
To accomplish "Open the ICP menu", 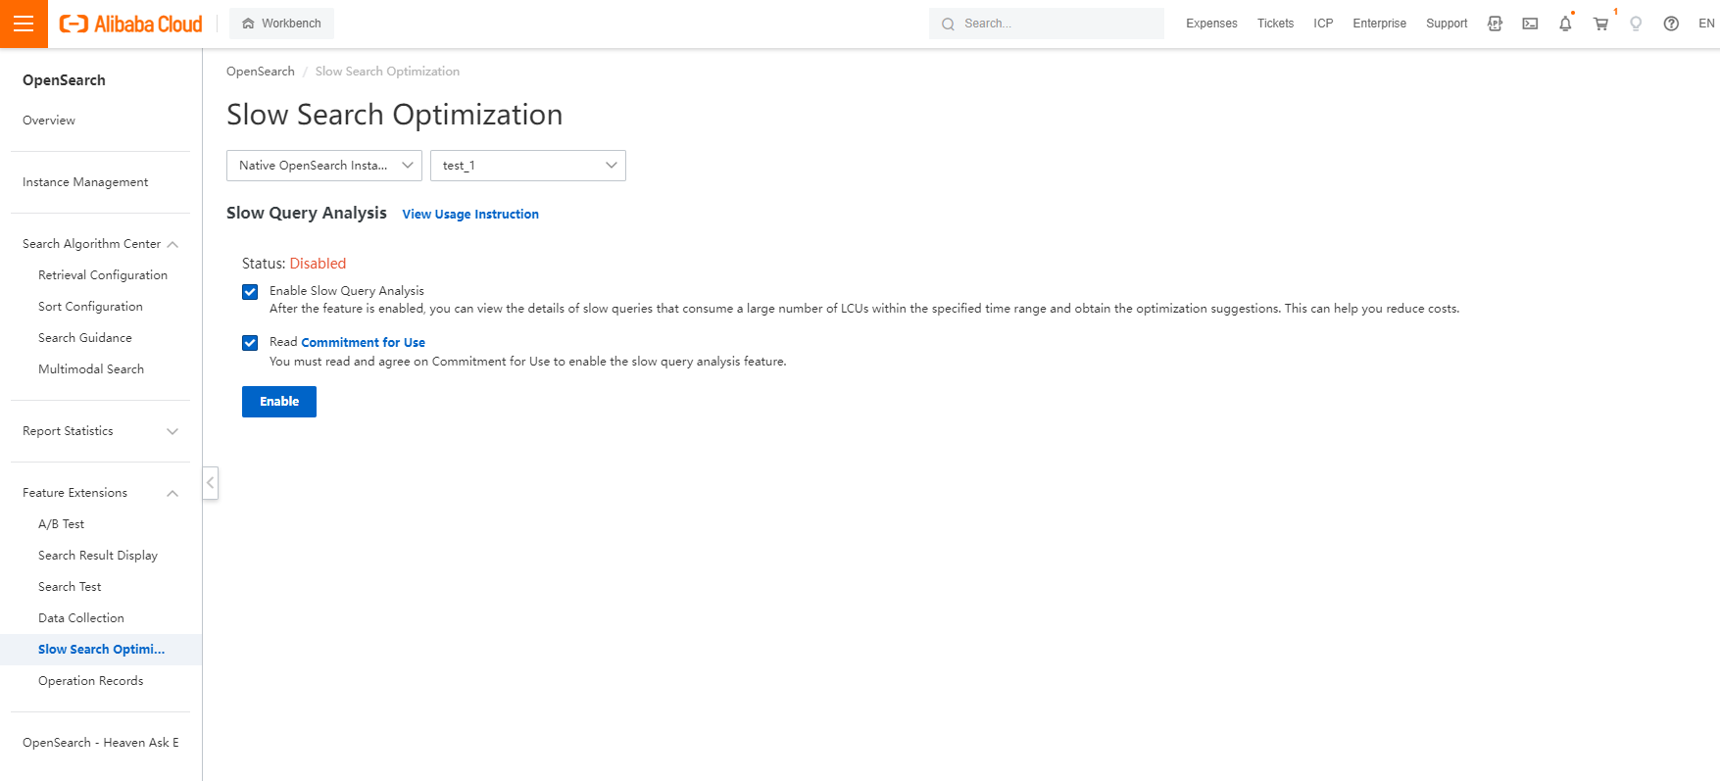I will point(1323,24).
